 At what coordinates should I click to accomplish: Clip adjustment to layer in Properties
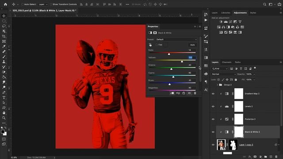click(172, 93)
